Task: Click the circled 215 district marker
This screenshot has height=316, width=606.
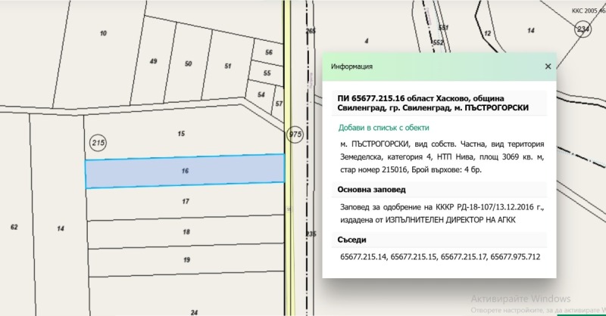Action: point(97,142)
